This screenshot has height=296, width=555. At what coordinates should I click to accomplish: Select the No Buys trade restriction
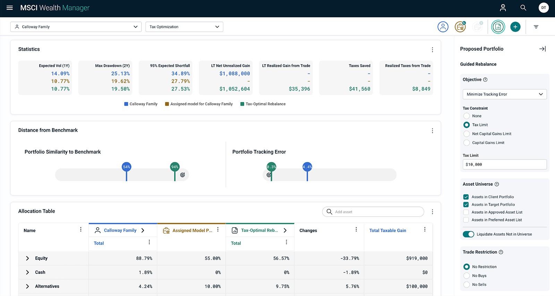[467, 276]
